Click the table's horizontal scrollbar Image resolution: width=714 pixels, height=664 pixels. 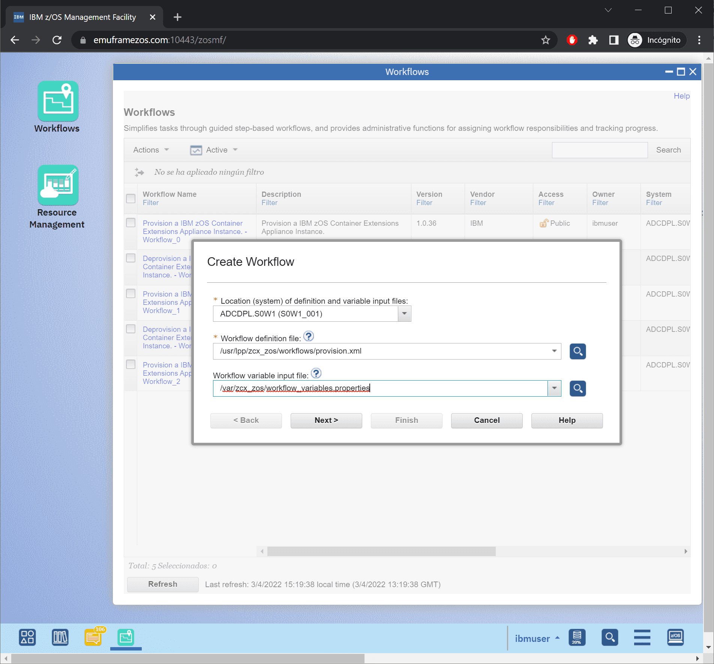tap(381, 551)
